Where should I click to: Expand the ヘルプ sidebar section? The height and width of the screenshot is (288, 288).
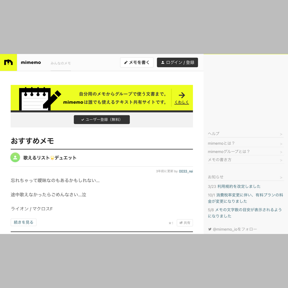(x=281, y=134)
